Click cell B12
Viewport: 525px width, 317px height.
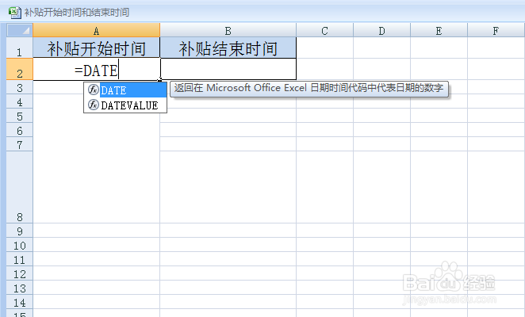(x=228, y=273)
